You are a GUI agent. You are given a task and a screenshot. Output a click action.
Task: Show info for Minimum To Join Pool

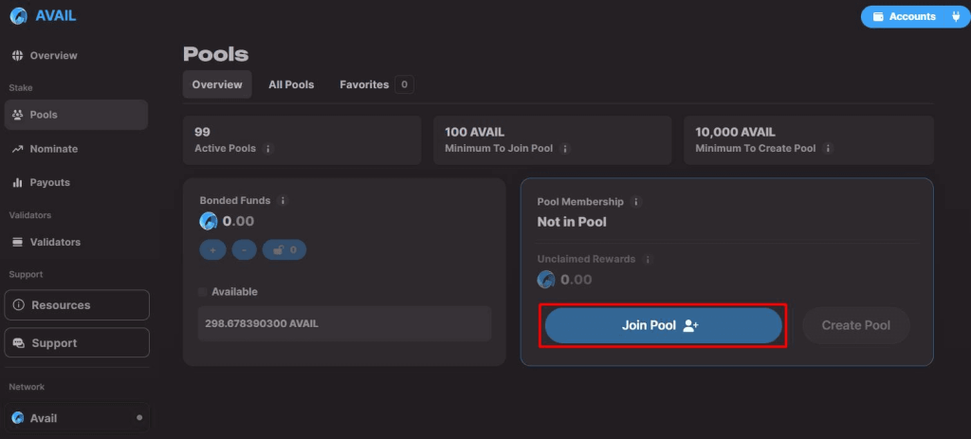pos(564,149)
